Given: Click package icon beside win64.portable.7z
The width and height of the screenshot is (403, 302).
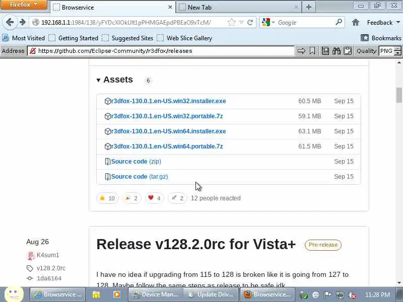Looking at the screenshot, I should point(107,146).
